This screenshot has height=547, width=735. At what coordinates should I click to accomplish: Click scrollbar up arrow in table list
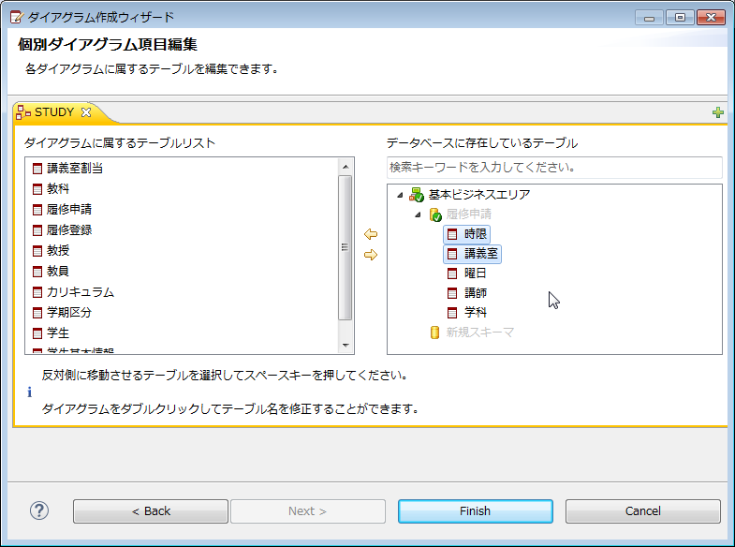[345, 167]
